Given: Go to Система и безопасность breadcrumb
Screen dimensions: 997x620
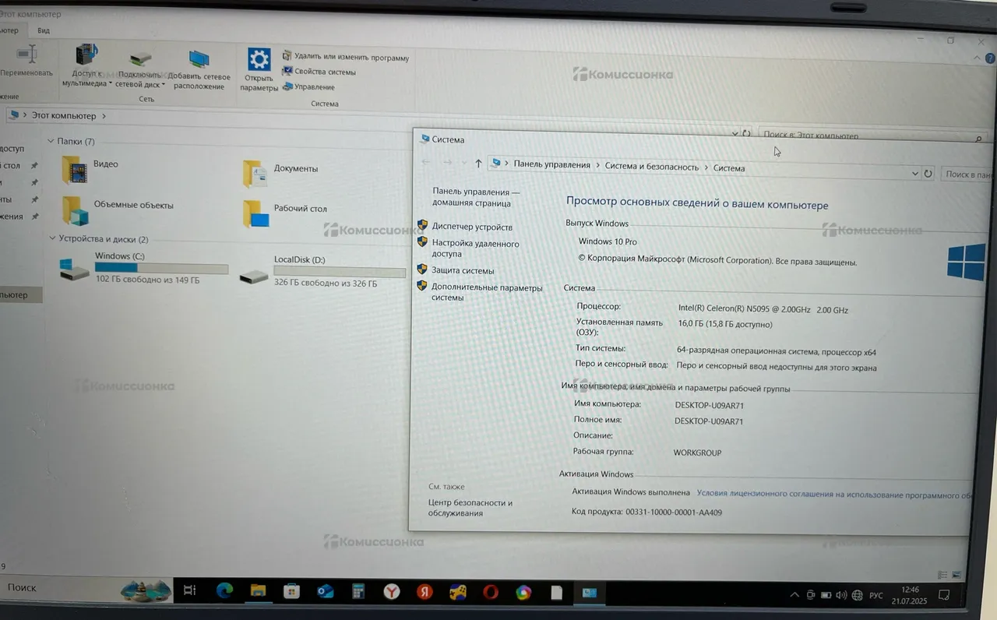Looking at the screenshot, I should (652, 166).
